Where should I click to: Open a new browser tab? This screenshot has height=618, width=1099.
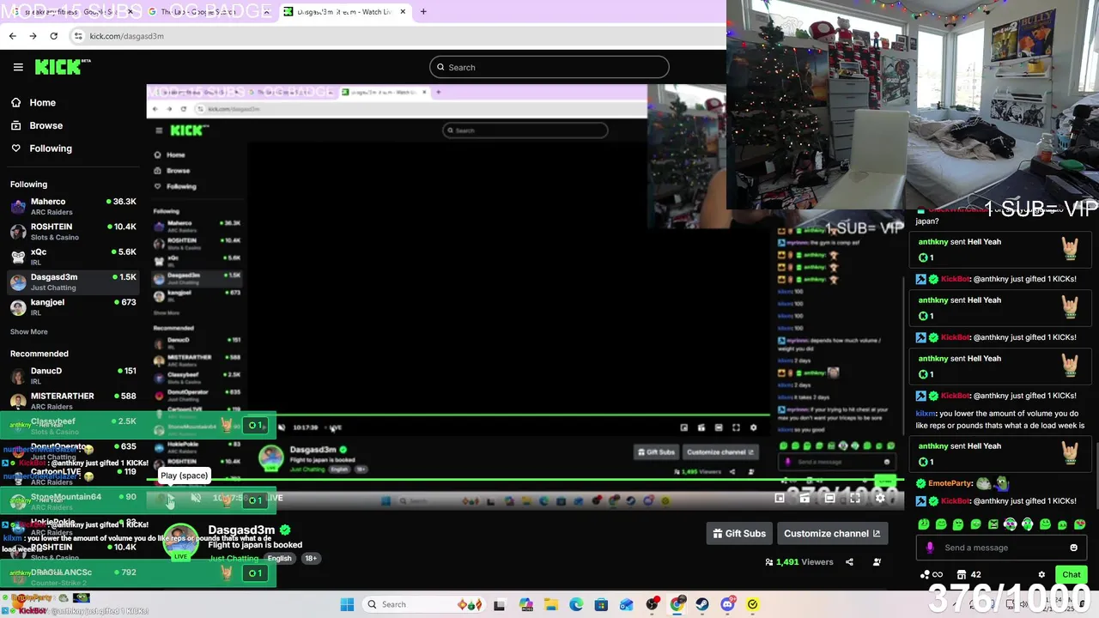pos(423,12)
